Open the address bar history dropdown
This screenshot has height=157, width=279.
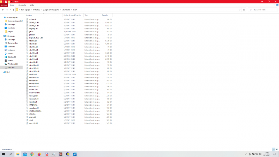240,10
